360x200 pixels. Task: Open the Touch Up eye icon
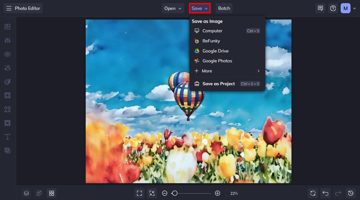point(7,54)
